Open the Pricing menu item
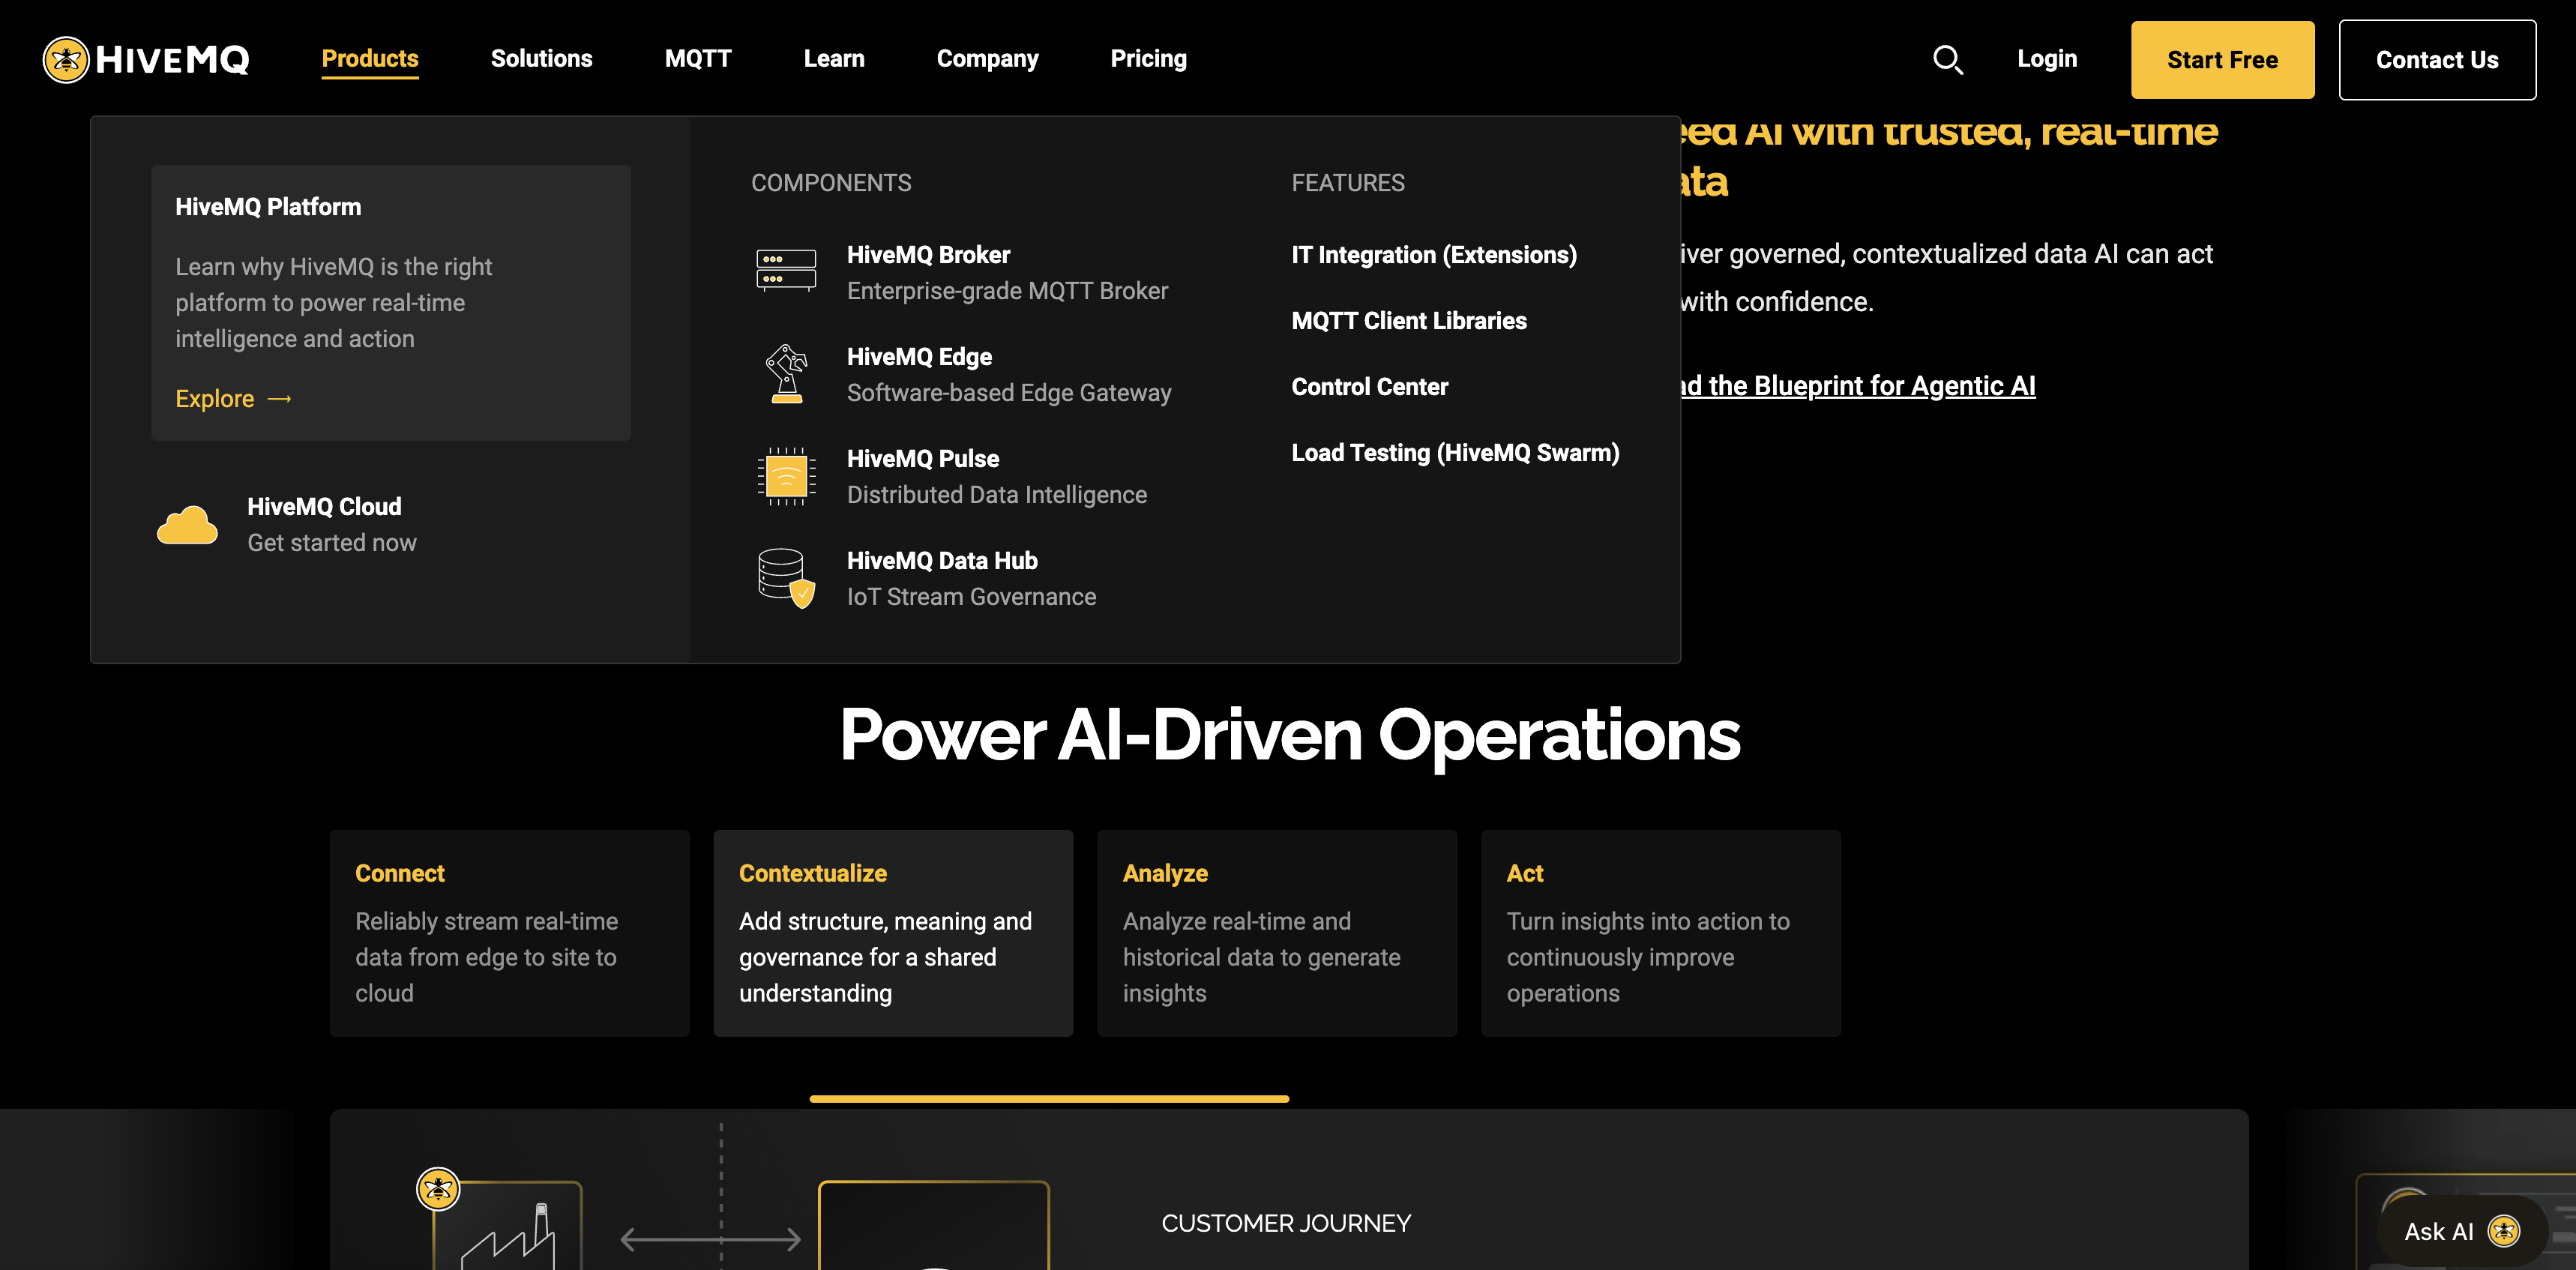Viewport: 2576px width, 1270px height. 1147,59
